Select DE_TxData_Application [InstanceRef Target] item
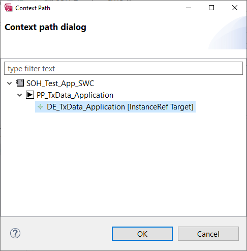This screenshot has height=251, width=247. pos(115,107)
